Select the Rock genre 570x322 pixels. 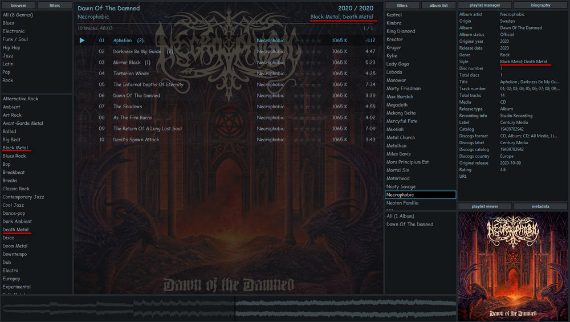coord(7,80)
